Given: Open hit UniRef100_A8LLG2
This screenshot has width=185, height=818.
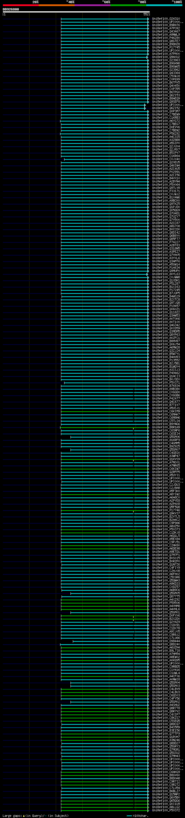Looking at the screenshot, I should pos(166,807).
